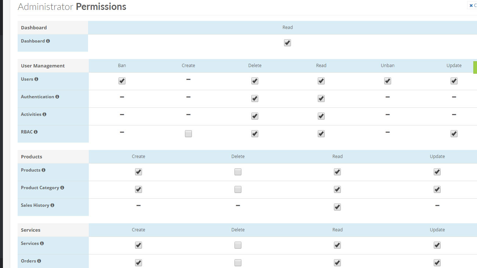Toggle the Product Category Delete checkbox

click(238, 190)
